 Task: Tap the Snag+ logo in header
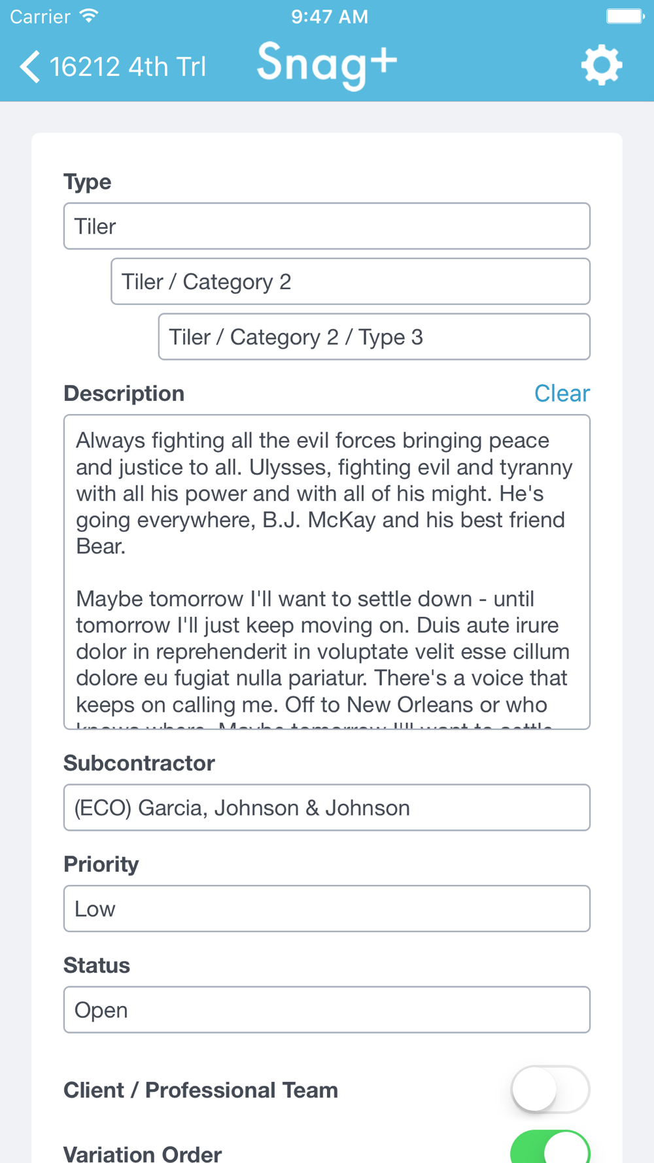click(327, 65)
